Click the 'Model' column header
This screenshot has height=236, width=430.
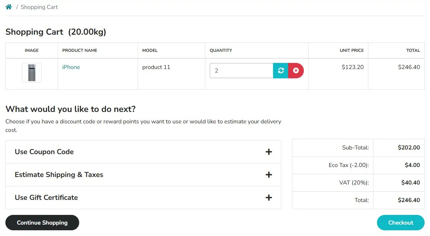point(150,50)
